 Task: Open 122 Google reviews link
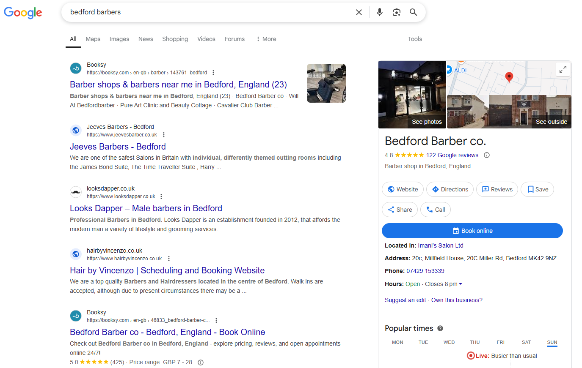[x=452, y=155]
